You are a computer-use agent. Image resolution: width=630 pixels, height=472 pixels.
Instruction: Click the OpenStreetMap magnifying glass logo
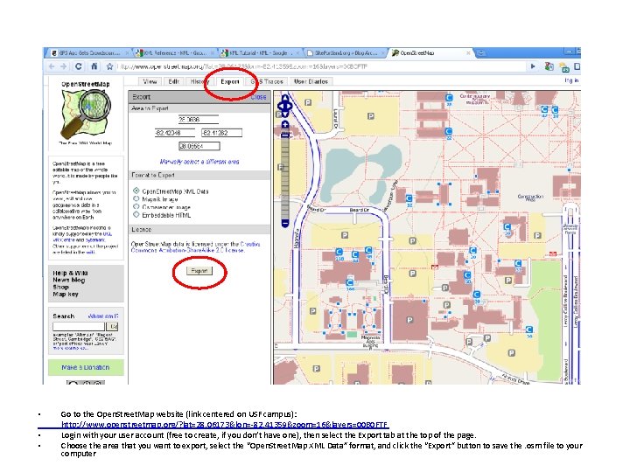[85, 114]
